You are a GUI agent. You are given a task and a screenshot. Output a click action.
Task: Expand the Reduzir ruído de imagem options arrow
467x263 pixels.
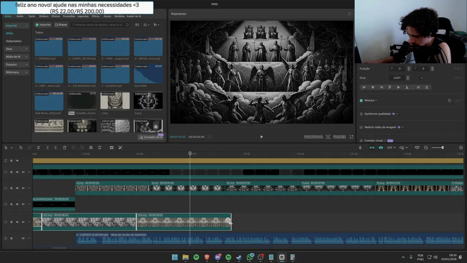coord(402,127)
